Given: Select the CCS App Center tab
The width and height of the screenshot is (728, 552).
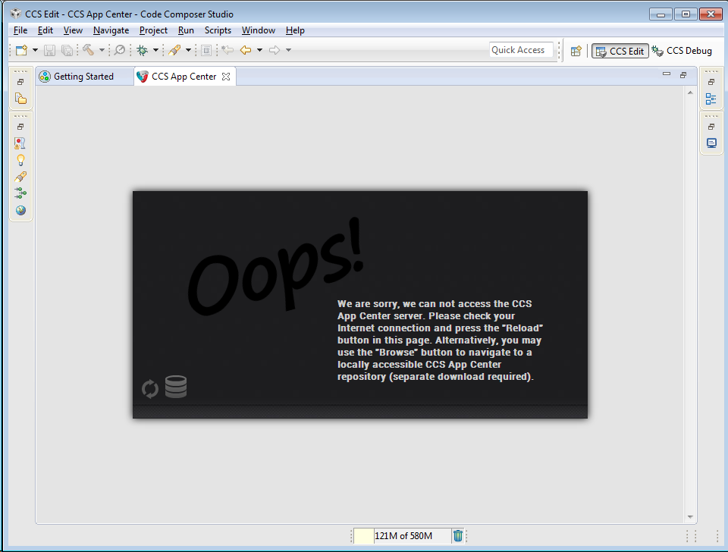Looking at the screenshot, I should pyautogui.click(x=184, y=76).
